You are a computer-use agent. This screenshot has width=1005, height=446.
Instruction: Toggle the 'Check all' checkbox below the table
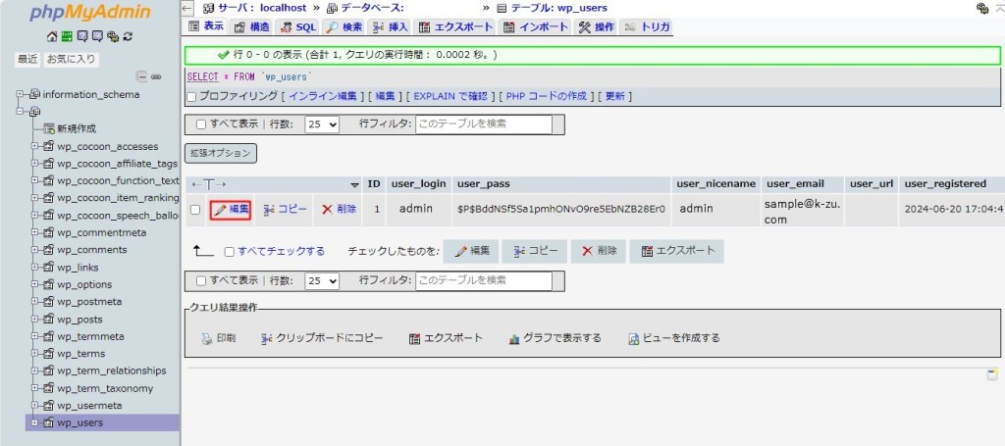(x=230, y=251)
